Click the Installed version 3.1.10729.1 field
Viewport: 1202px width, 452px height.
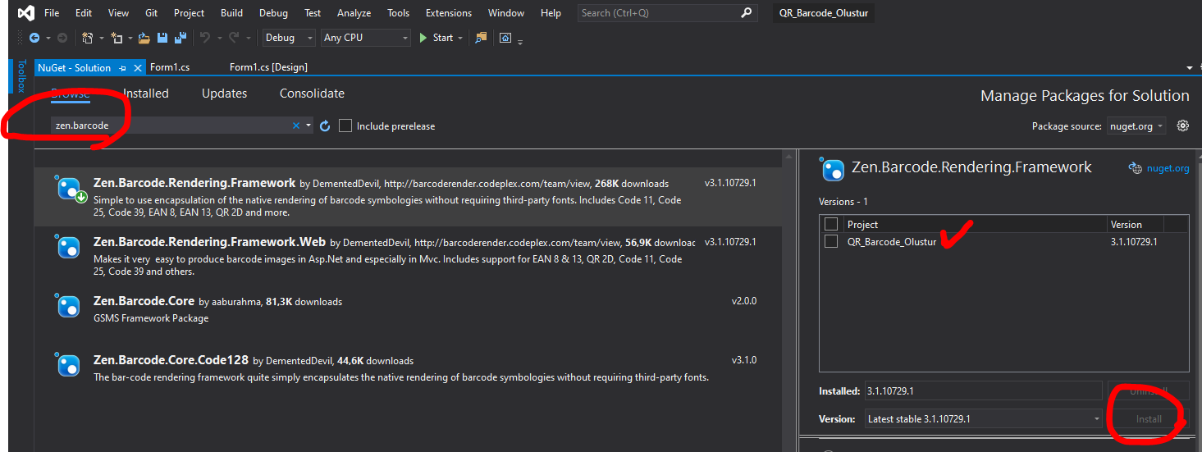(x=983, y=391)
